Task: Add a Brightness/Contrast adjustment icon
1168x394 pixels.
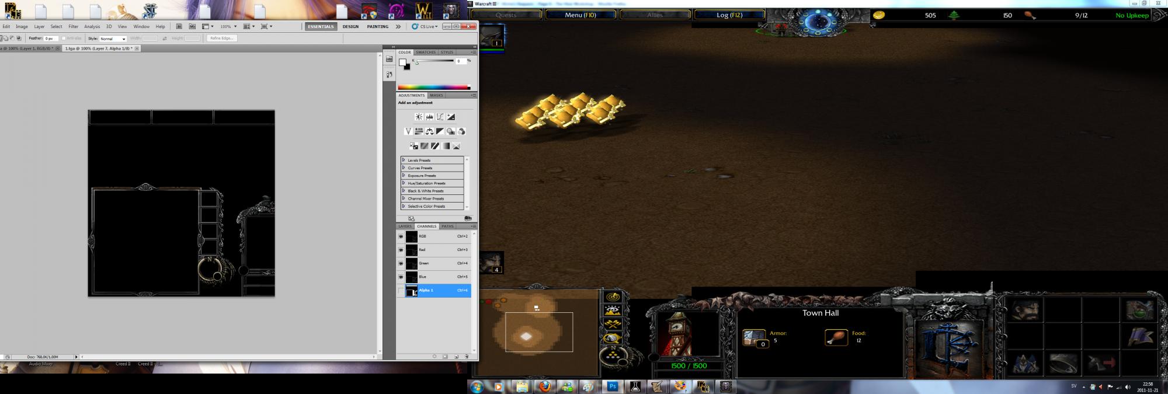Action: pyautogui.click(x=419, y=117)
